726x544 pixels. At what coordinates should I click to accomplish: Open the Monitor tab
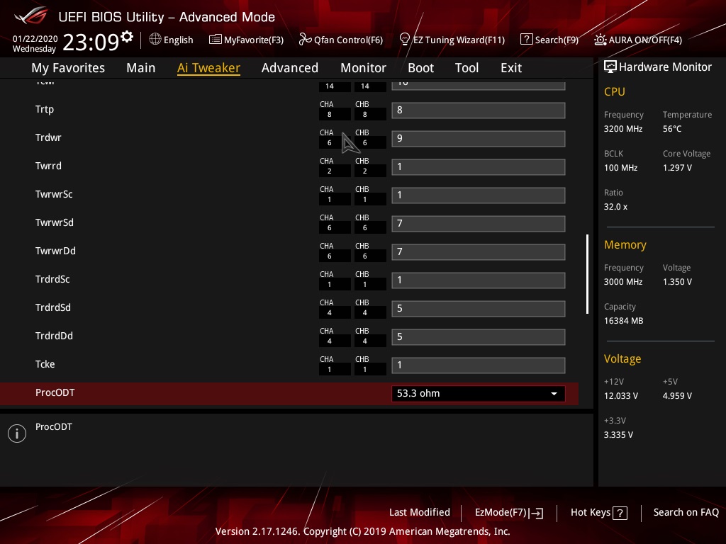click(x=364, y=68)
